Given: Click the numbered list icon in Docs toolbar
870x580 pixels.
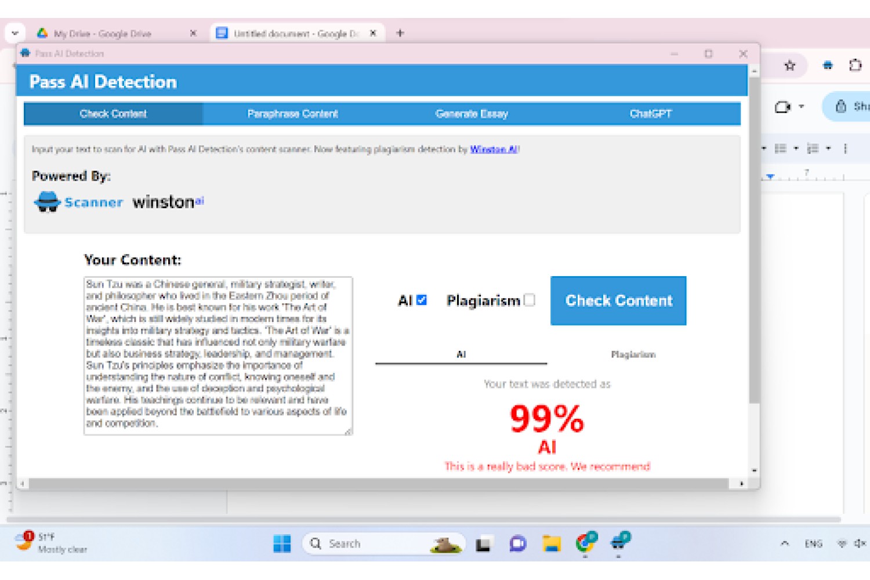Looking at the screenshot, I should coord(813,148).
